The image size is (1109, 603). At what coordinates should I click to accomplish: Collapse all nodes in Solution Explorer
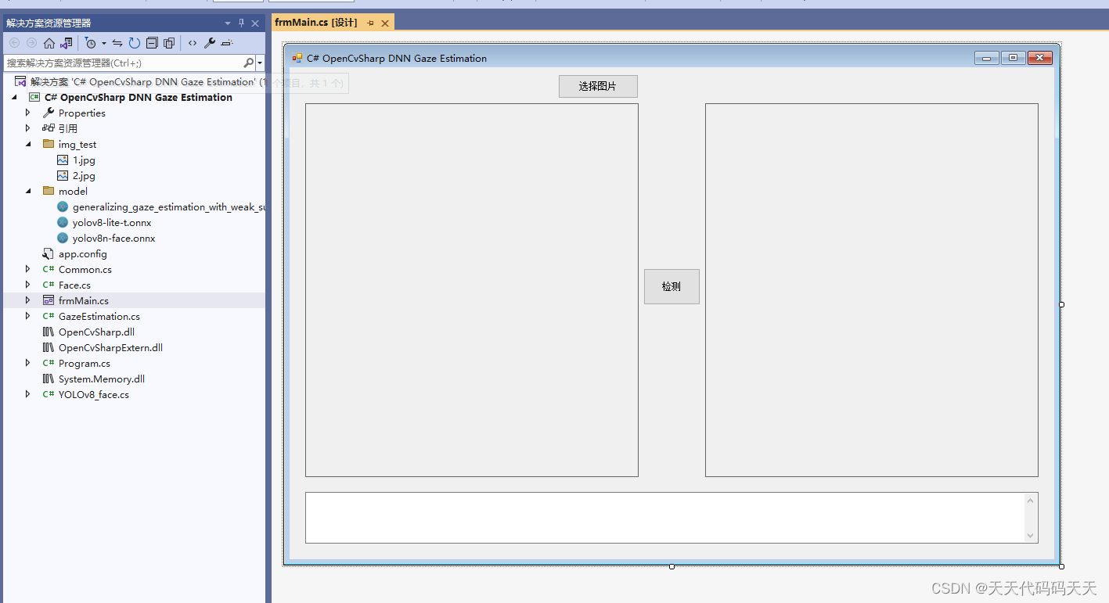pos(152,43)
